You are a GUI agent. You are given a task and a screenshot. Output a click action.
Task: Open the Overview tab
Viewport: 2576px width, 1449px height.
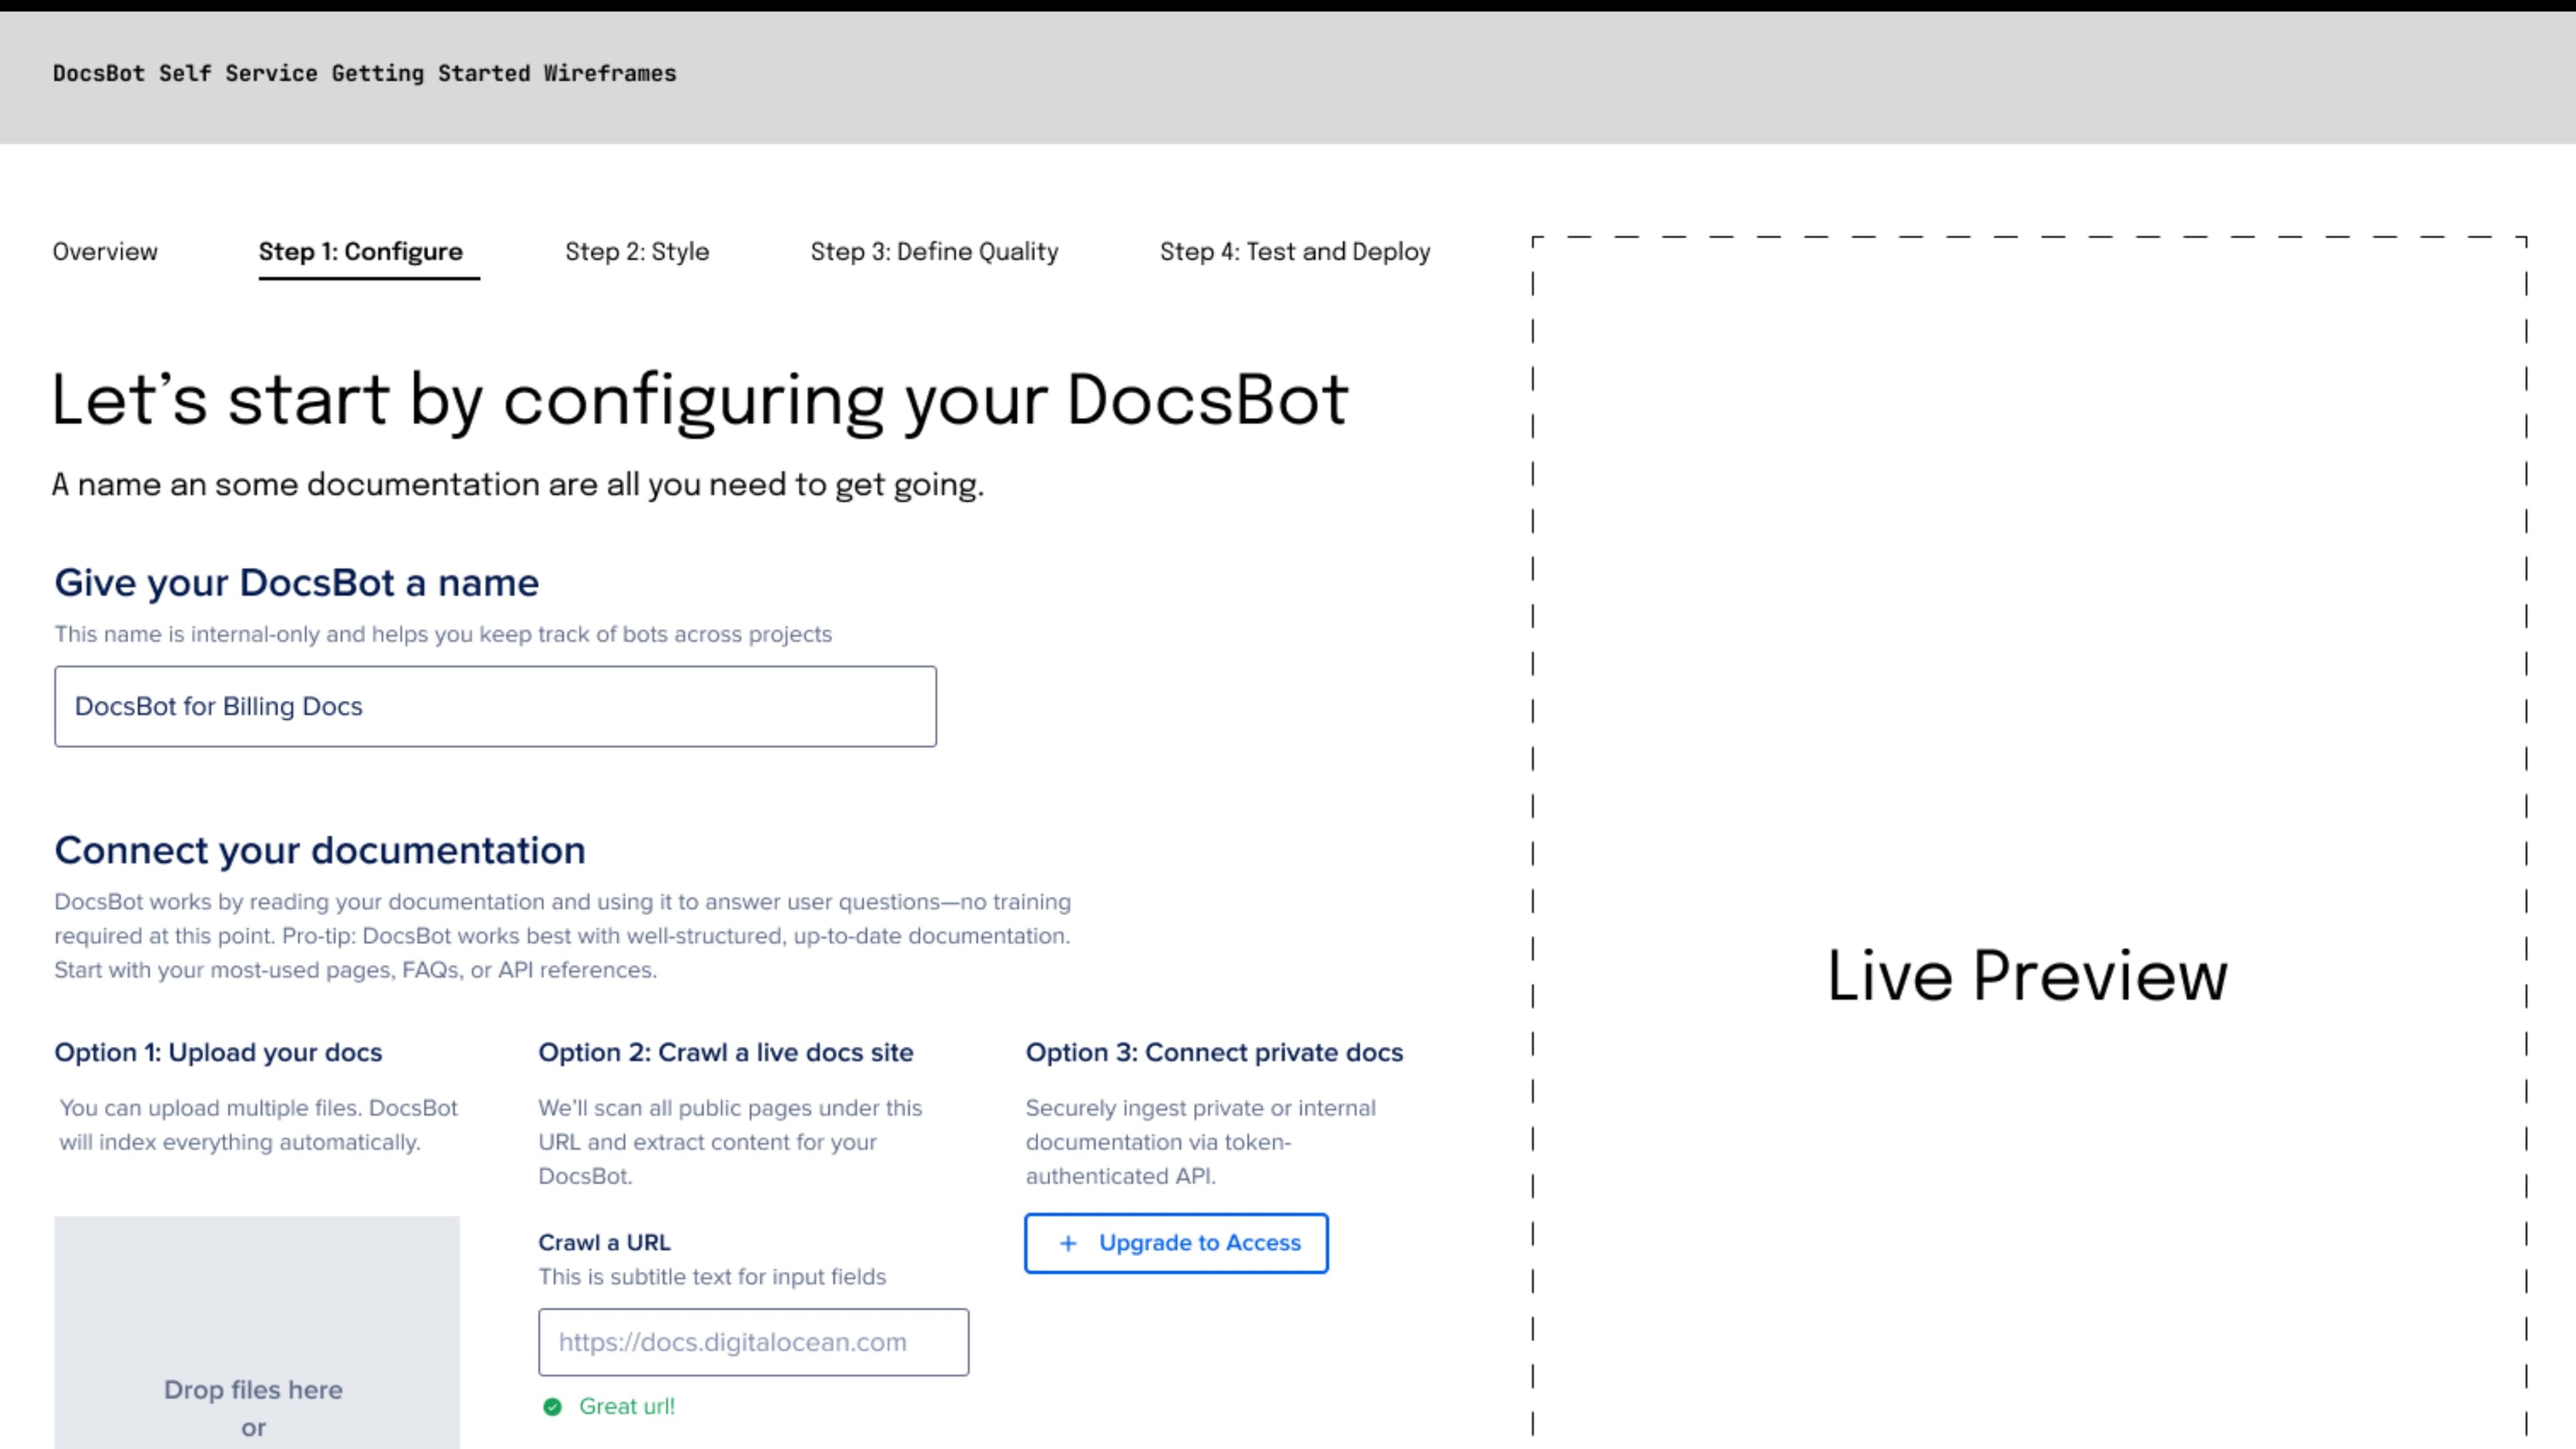pos(105,252)
